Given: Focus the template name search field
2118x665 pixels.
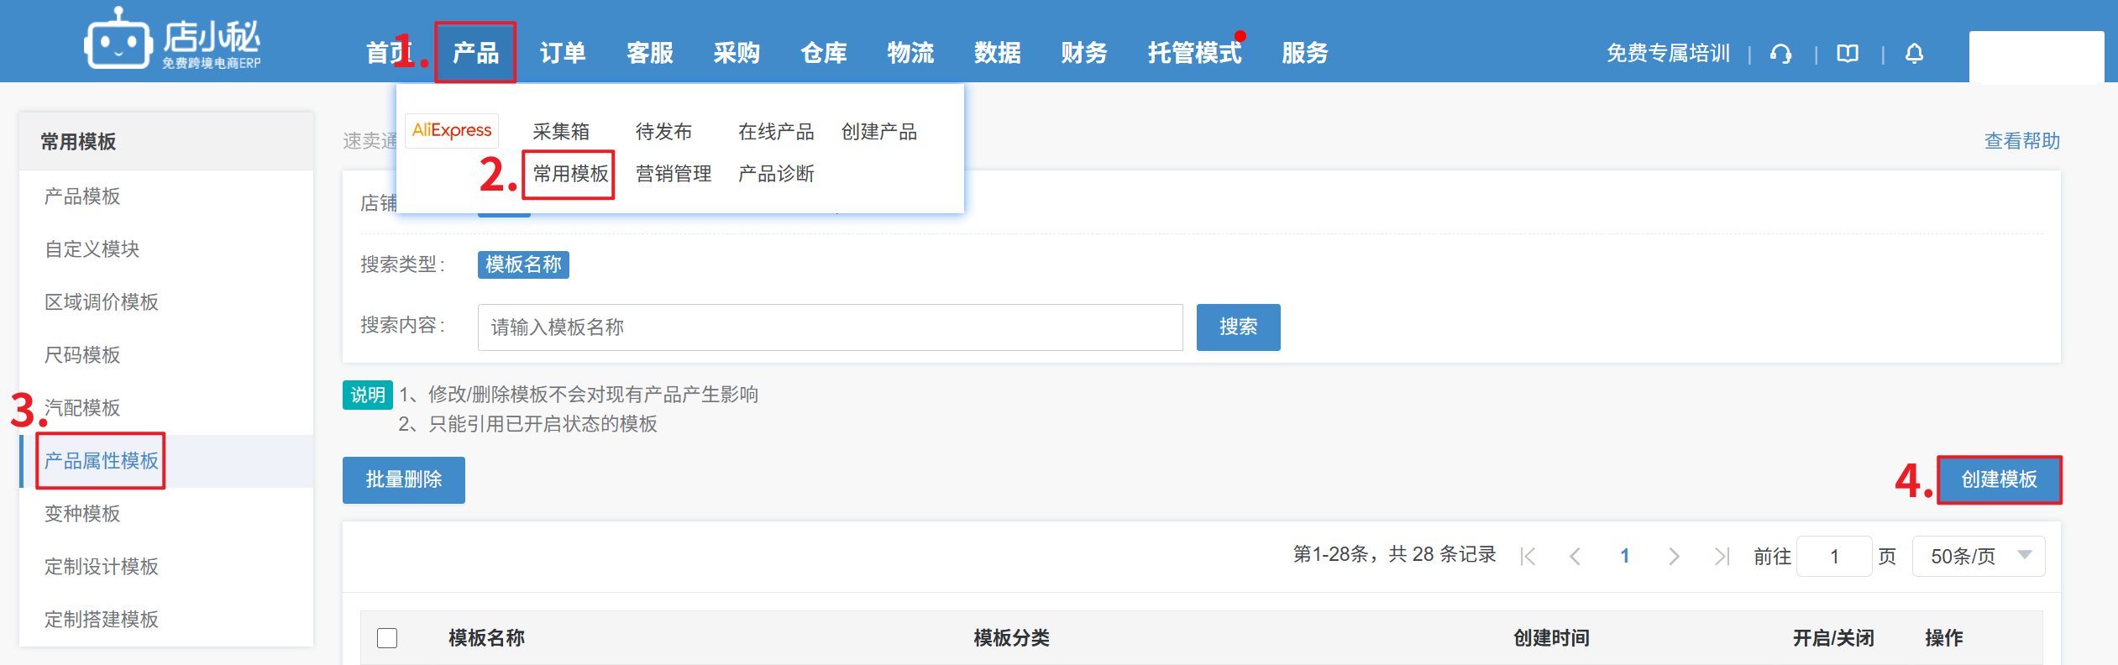Looking at the screenshot, I should [830, 327].
